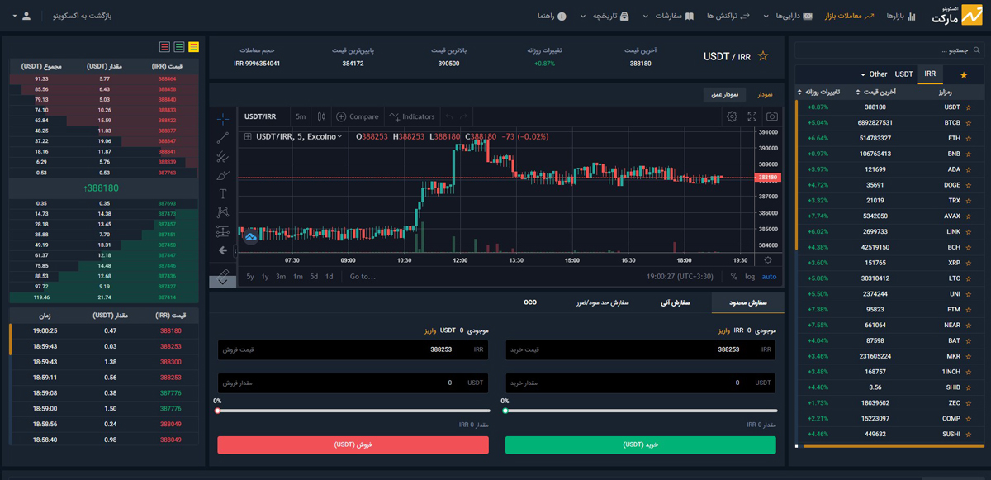Image resolution: width=991 pixels, height=480 pixels.
Task: Sort market list by تغییرات روزانه column
Action: pyautogui.click(x=819, y=92)
